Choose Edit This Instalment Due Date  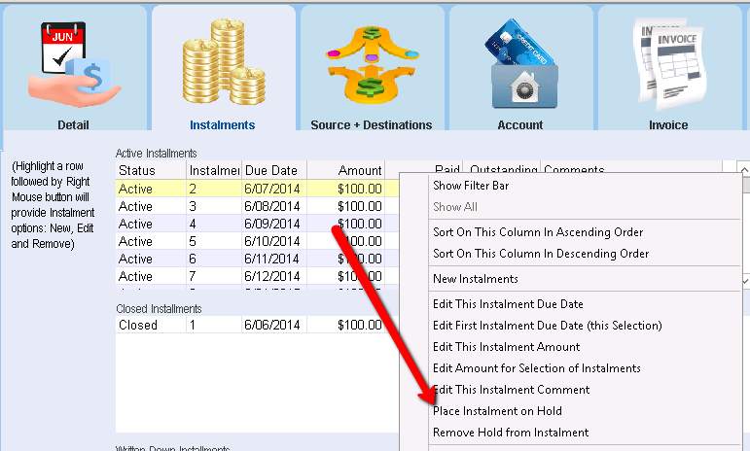point(508,304)
